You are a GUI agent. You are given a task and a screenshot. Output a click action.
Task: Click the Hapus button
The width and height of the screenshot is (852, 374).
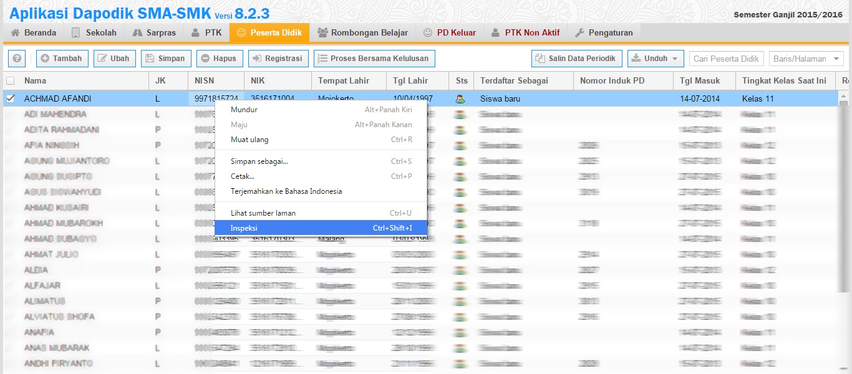[220, 59]
